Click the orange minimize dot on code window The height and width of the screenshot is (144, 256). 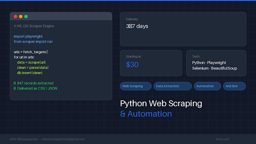21,17
